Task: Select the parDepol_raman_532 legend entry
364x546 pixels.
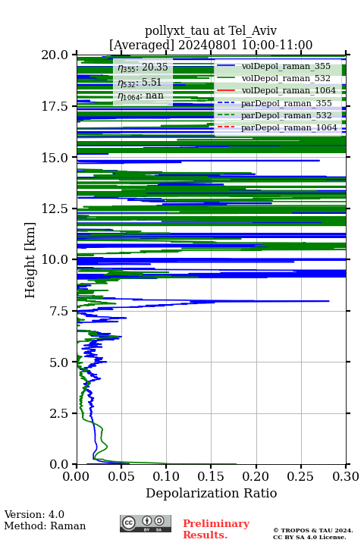Action: point(275,115)
